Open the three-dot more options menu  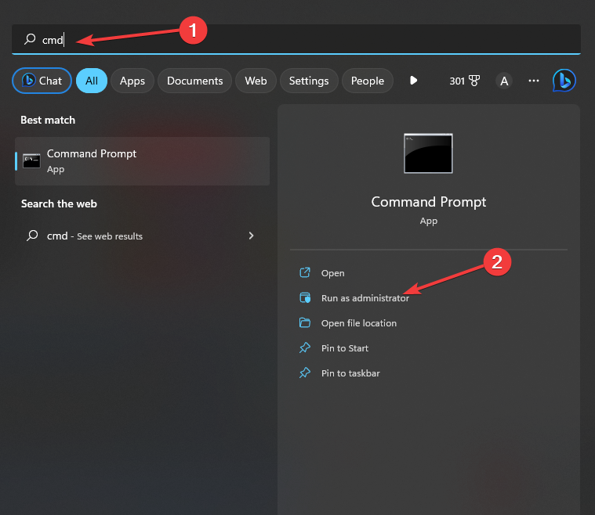(534, 81)
